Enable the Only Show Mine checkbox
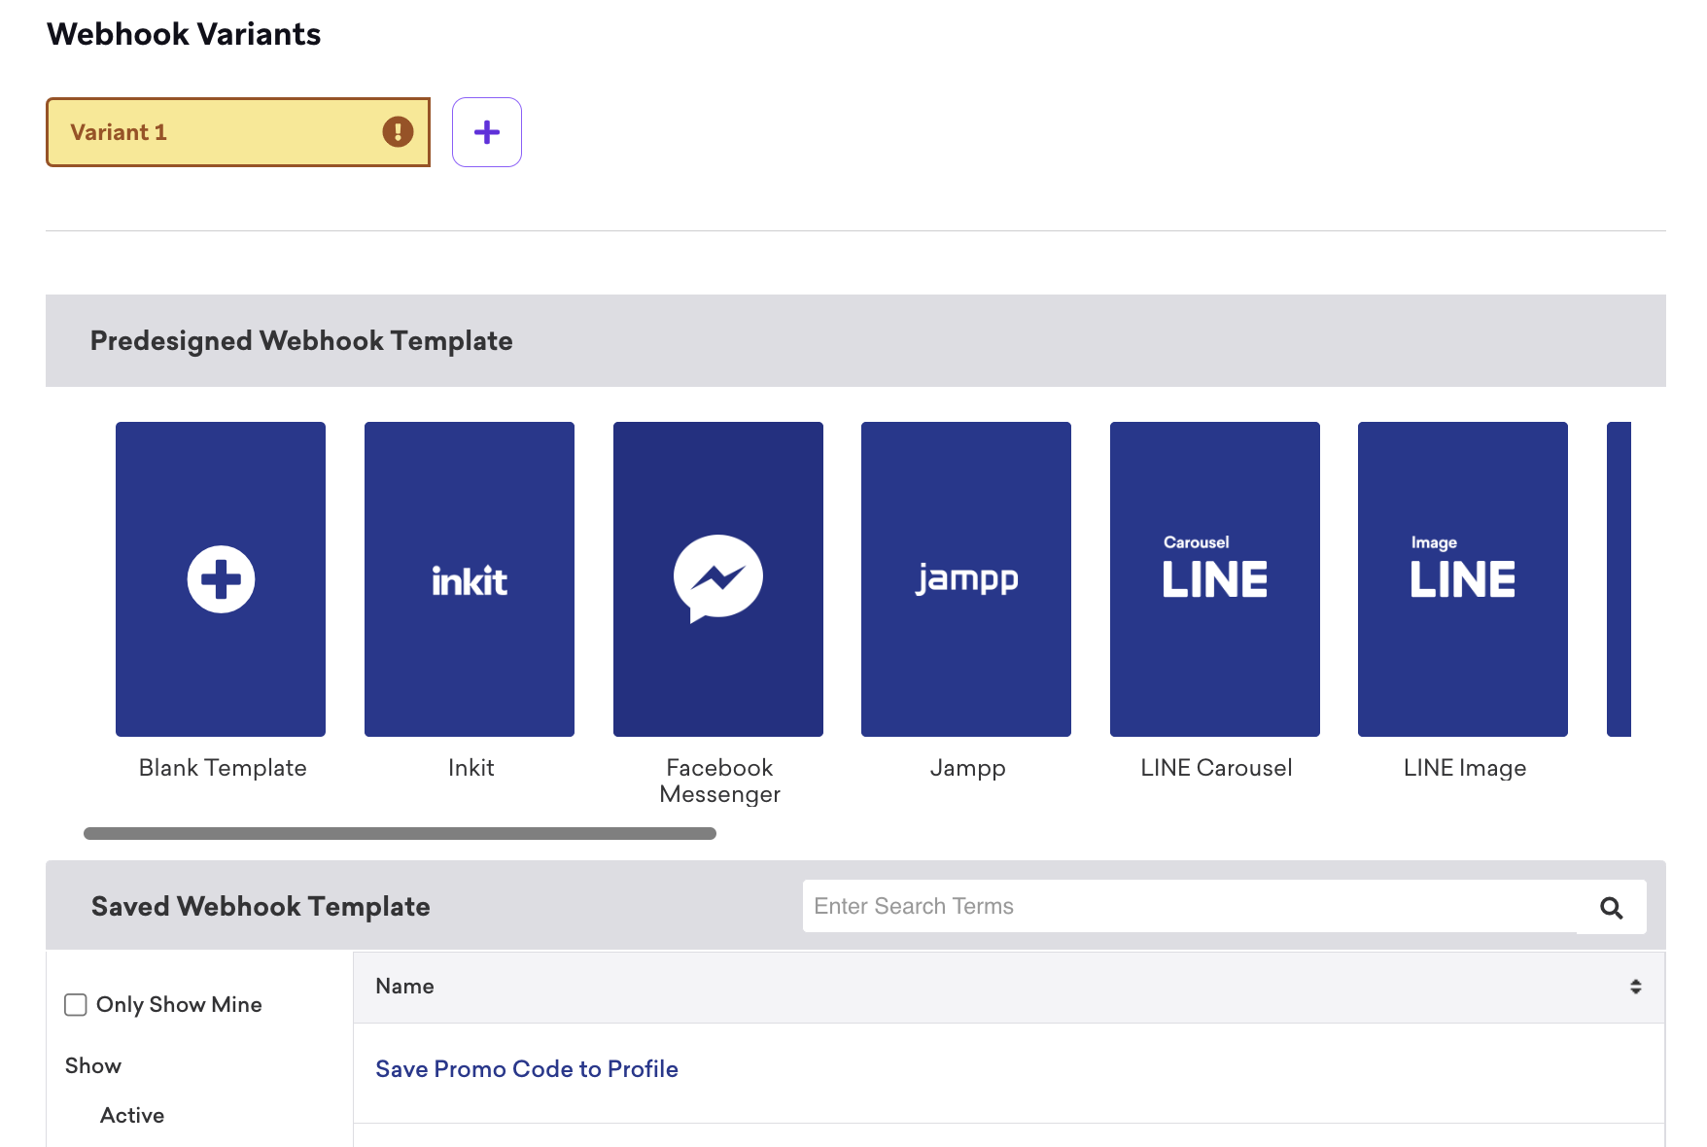This screenshot has height=1147, width=1707. point(76,1004)
